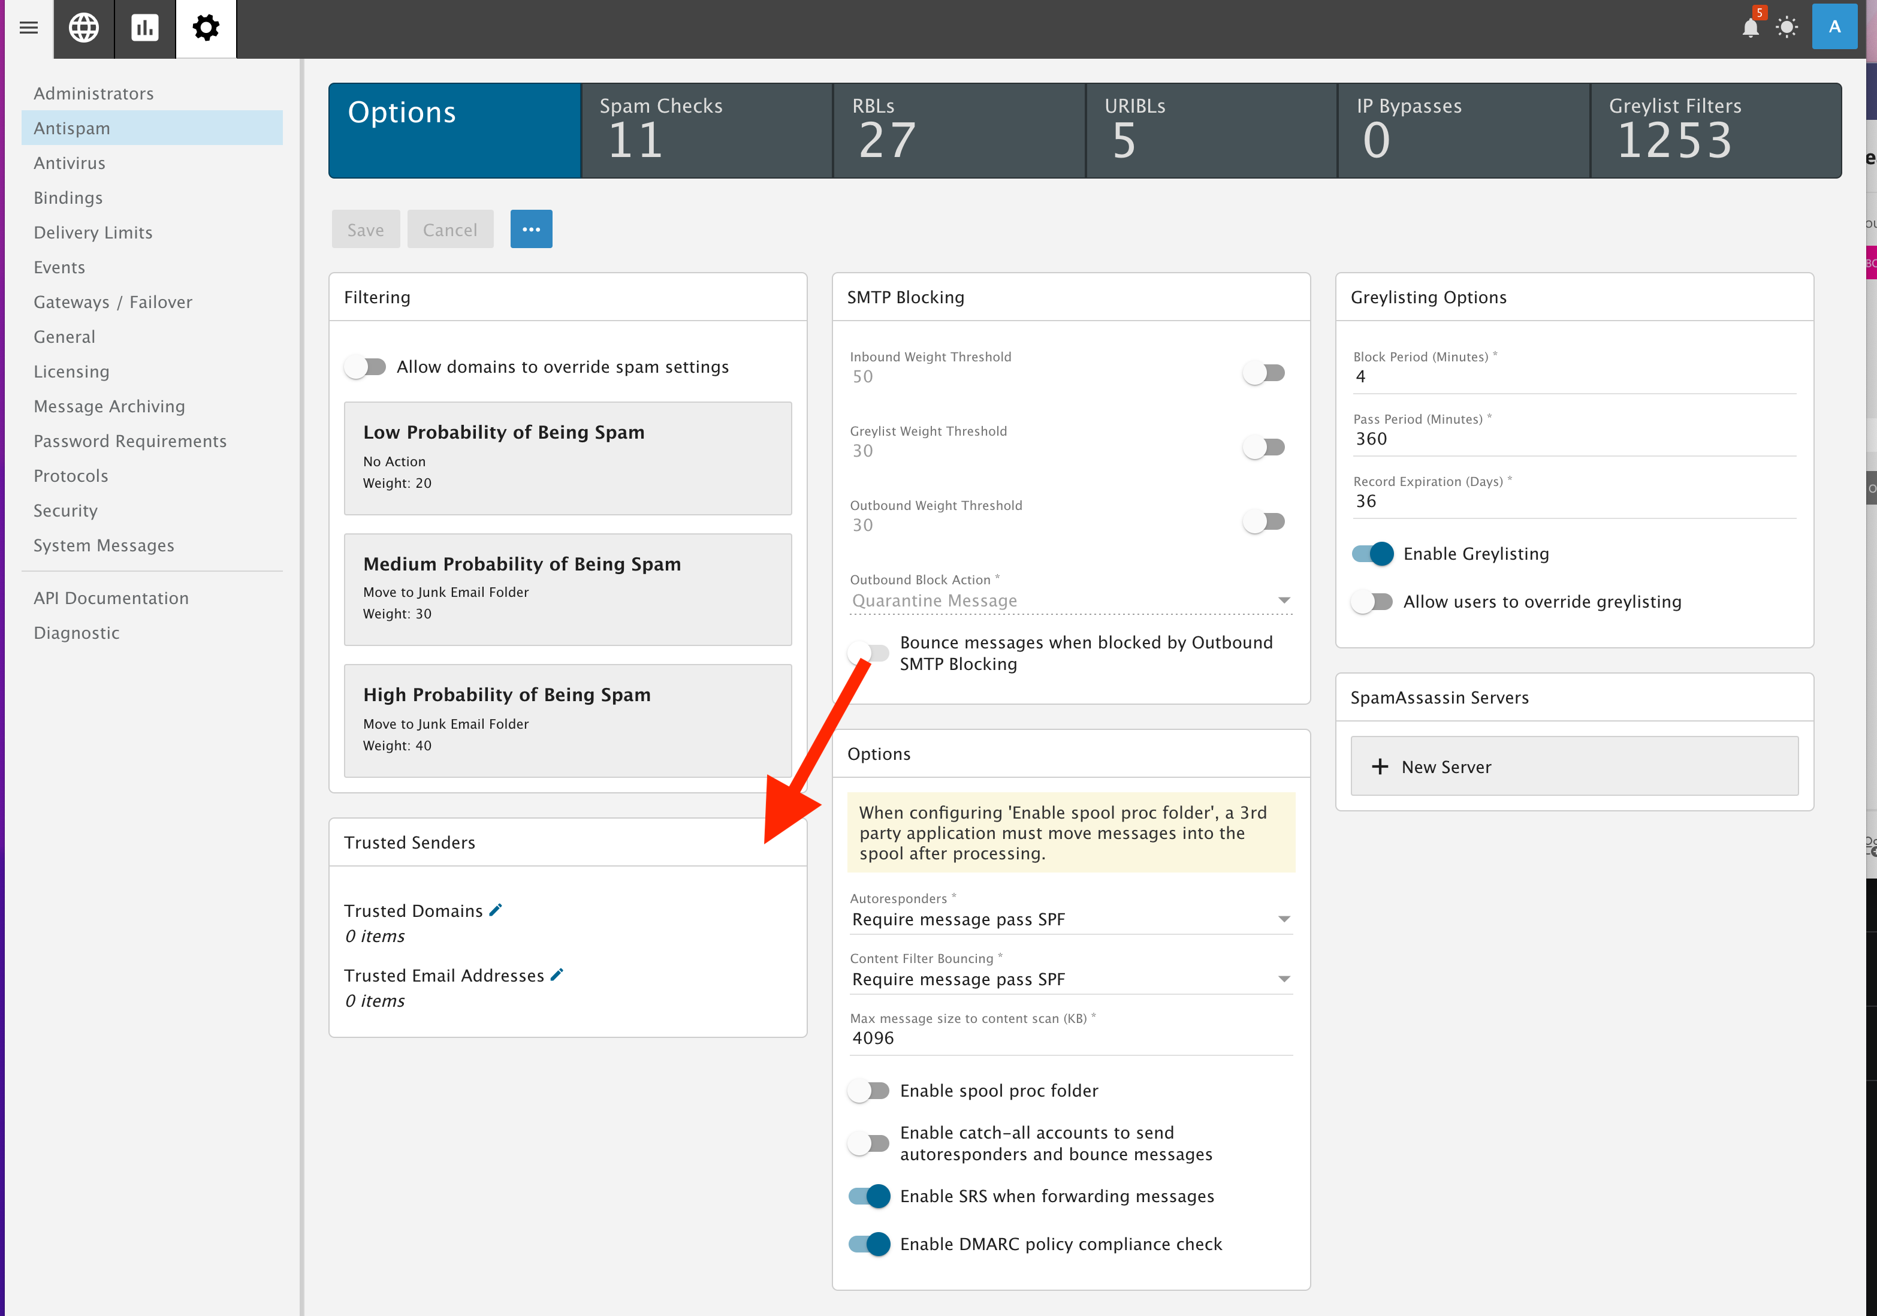Viewport: 1877px width, 1316px height.
Task: Open Antivirus in the sidebar
Action: coord(70,162)
